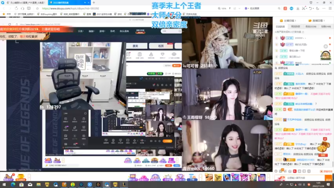Launch Microsoft Edge from taskbar
Screen dimensions: 334x188
click(x=13, y=185)
